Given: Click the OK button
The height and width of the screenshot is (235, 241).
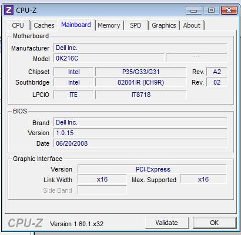Looking at the screenshot, I should [x=215, y=223].
